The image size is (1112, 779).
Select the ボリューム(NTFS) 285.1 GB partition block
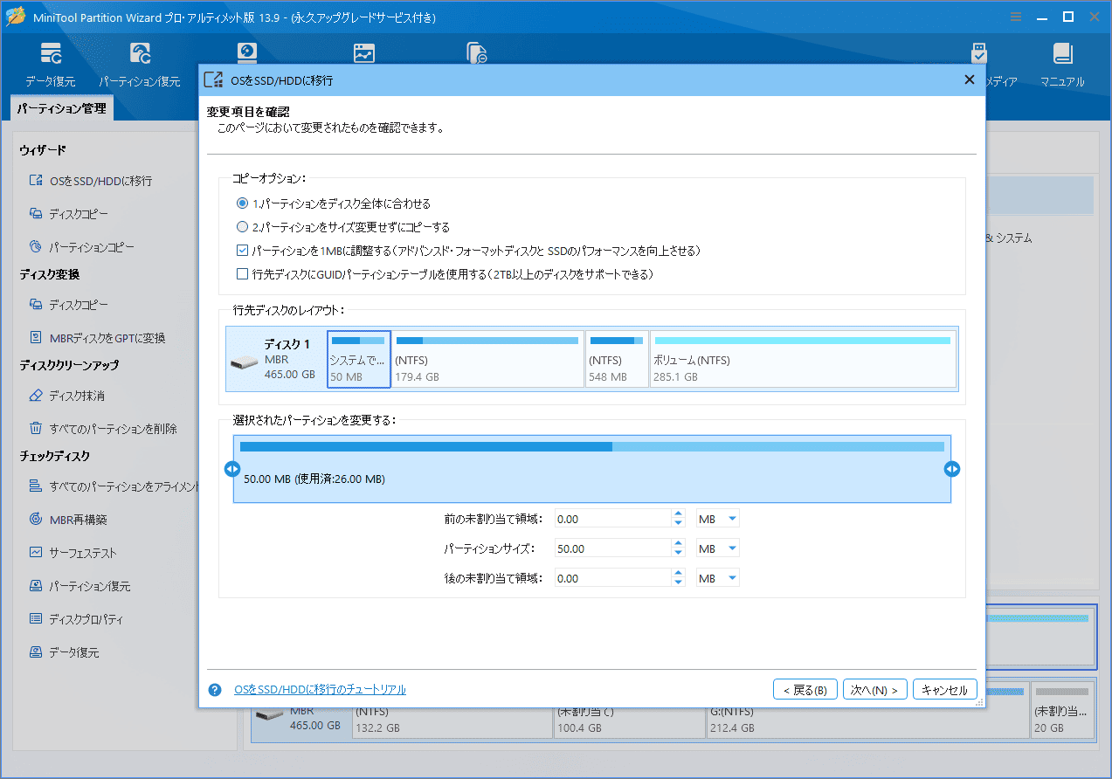pyautogui.click(x=803, y=359)
